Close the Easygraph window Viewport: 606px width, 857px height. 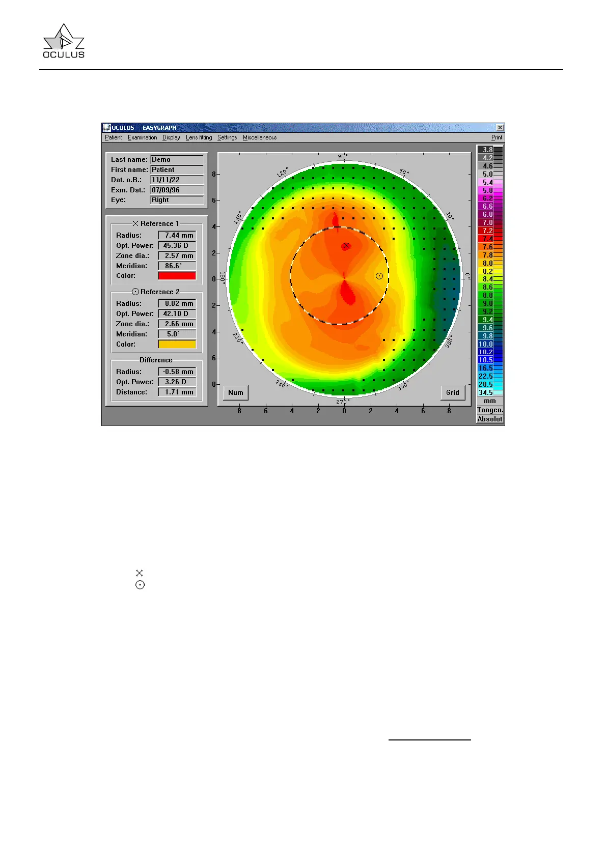pos(500,128)
